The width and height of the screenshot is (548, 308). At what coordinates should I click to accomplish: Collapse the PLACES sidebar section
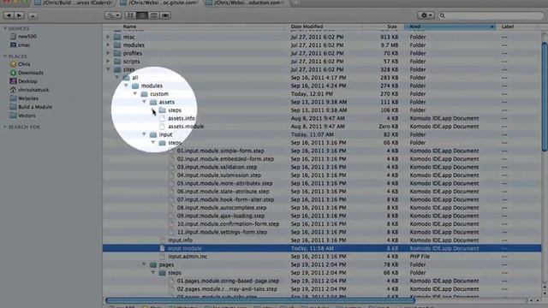(5, 56)
